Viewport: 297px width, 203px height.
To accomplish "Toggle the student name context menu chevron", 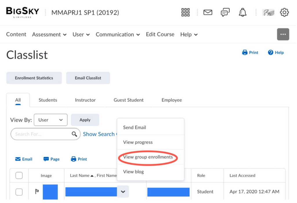I will [123, 192].
